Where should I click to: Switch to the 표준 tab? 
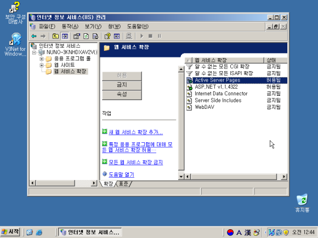pyautogui.click(x=123, y=183)
